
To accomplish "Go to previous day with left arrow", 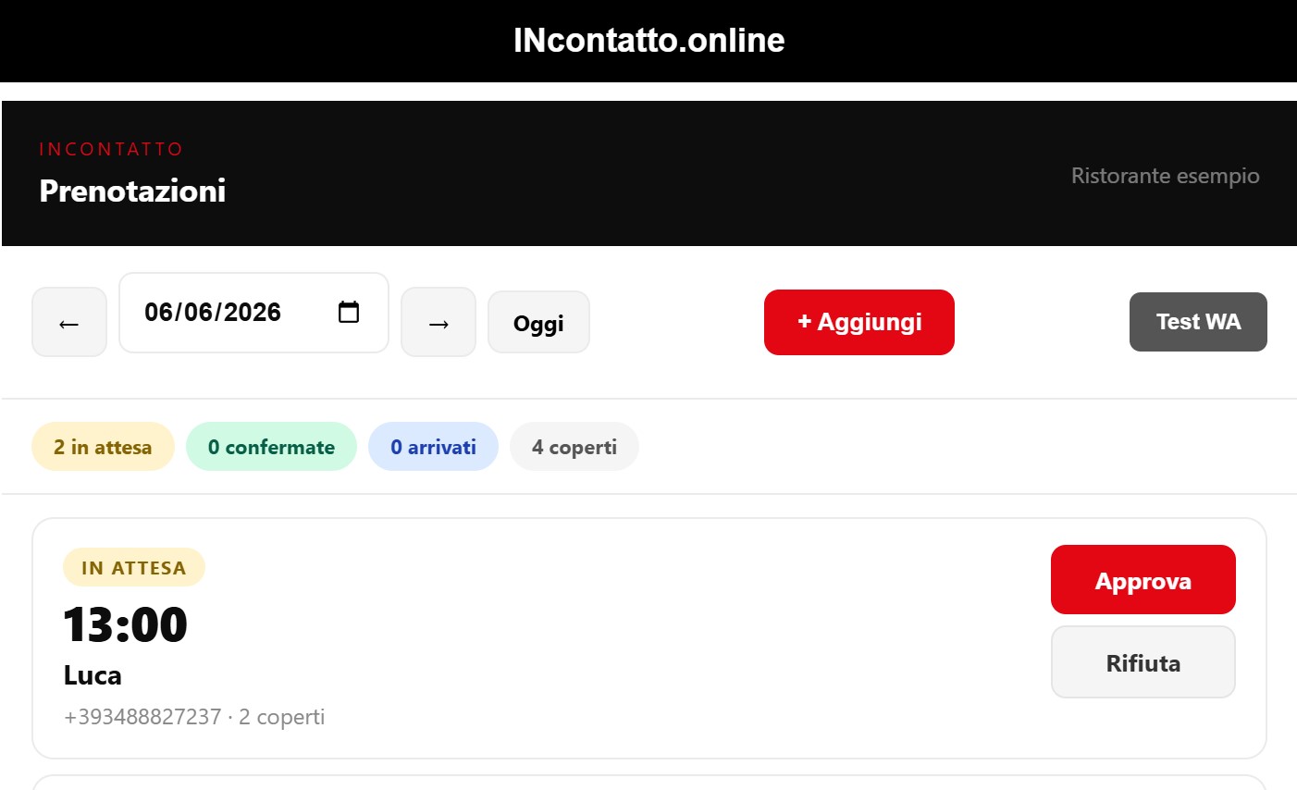I will pyautogui.click(x=69, y=322).
